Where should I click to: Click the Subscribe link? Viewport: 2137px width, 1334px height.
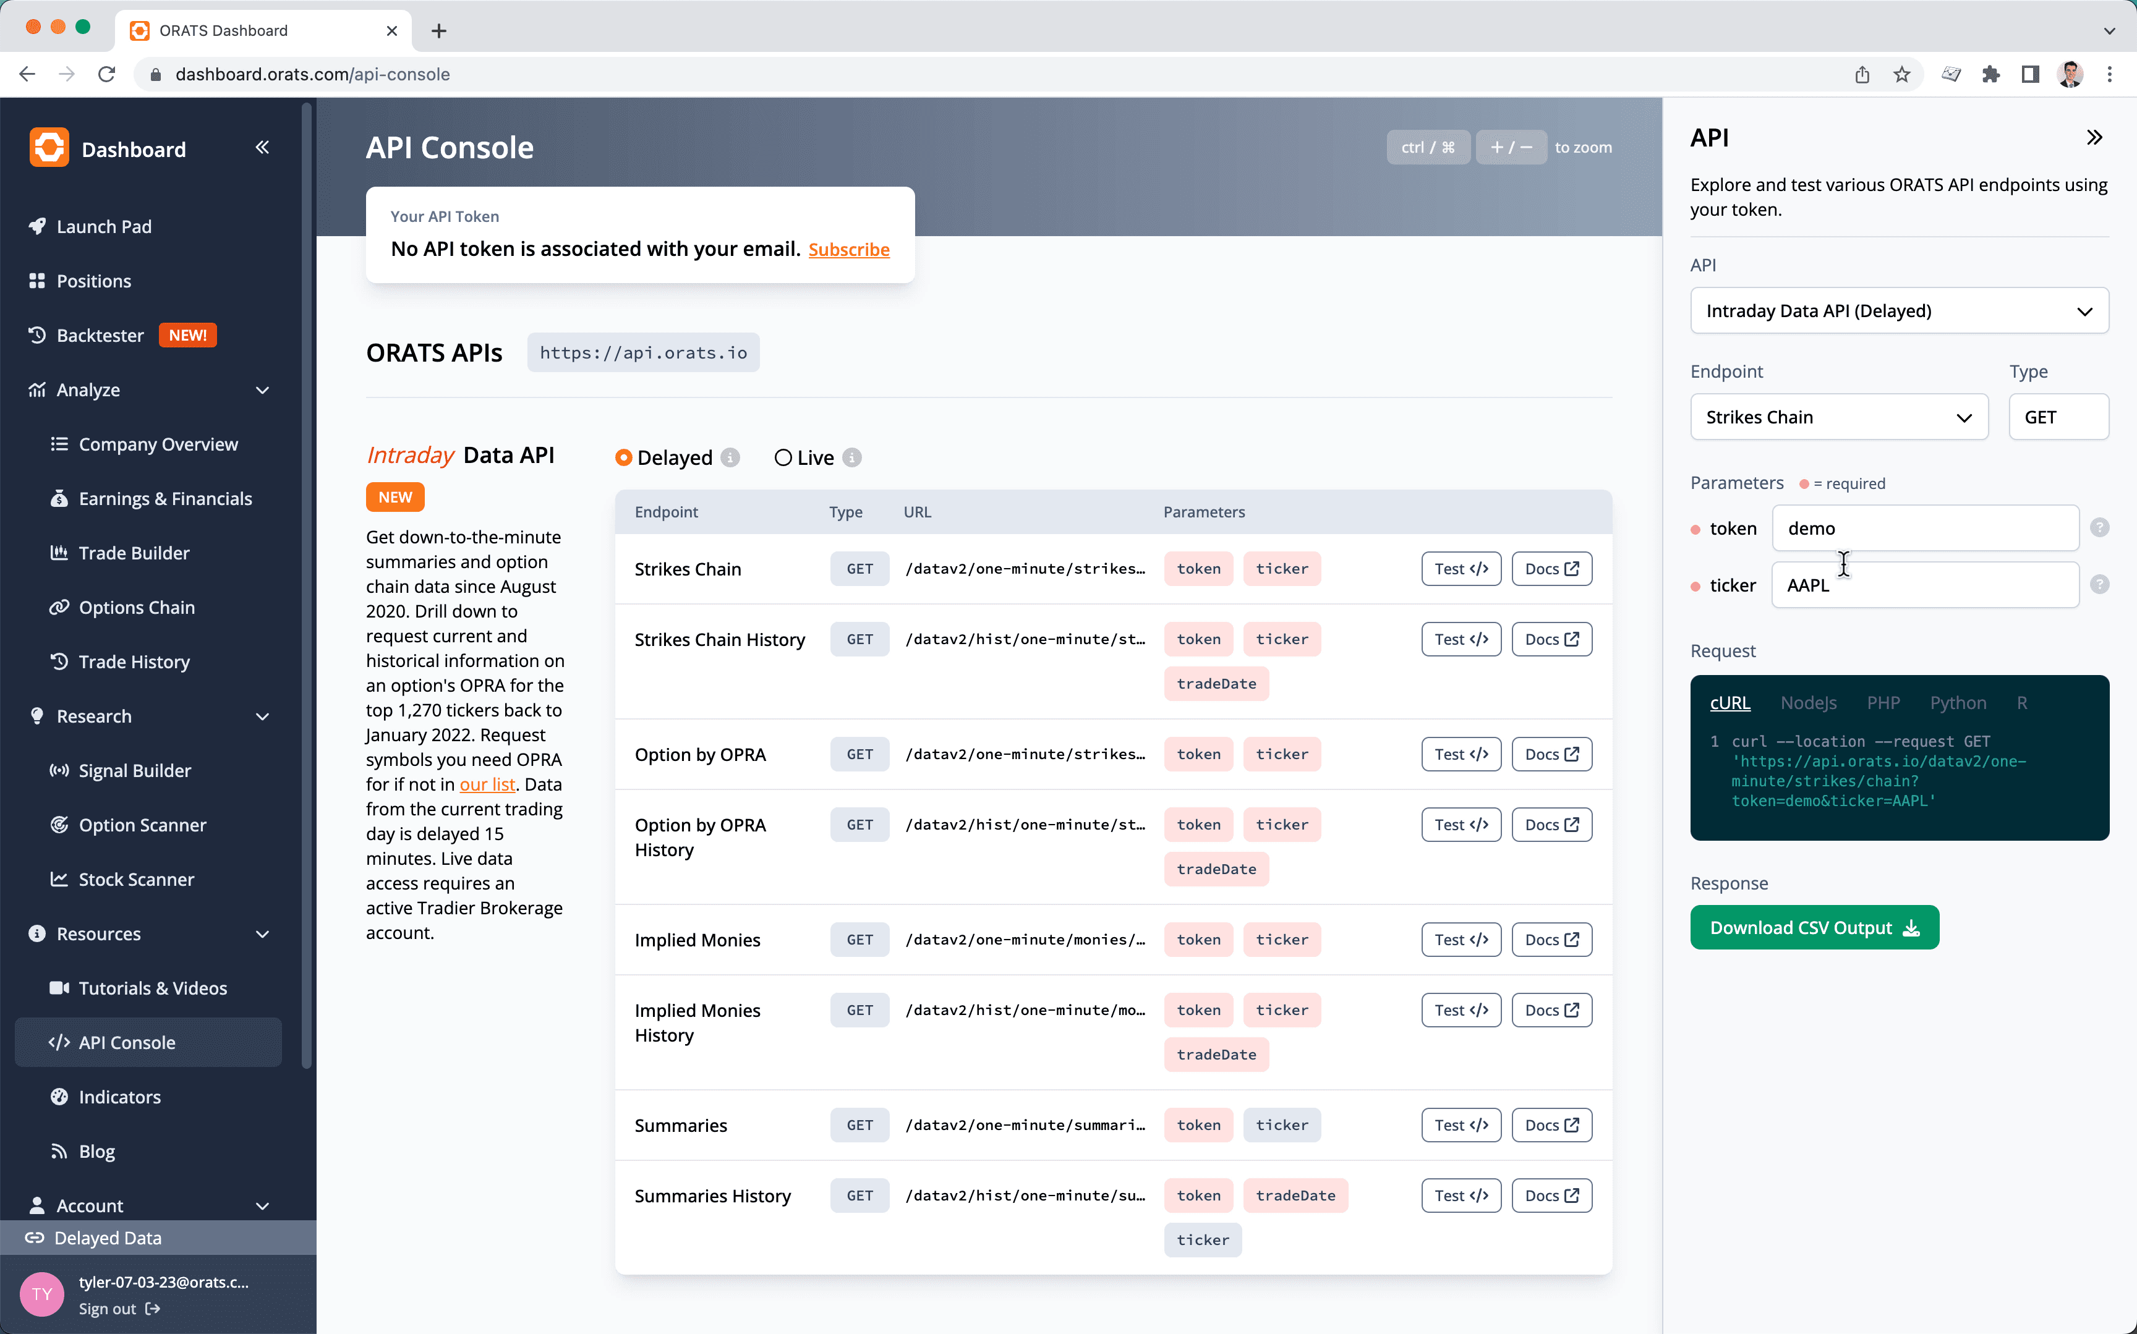[x=849, y=250]
